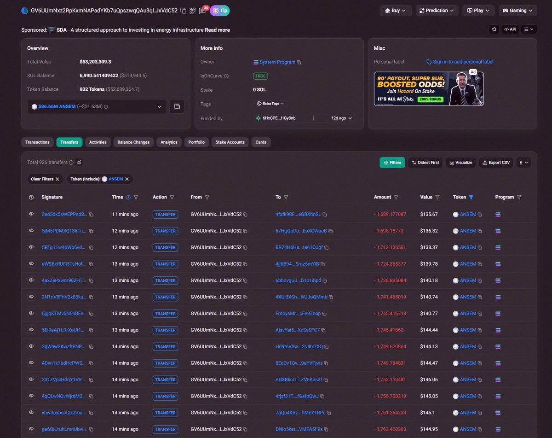Viewport: 552px width, 438px height.
Task: Open the chart icon next to Total 926 transfers
Action: pos(79,163)
